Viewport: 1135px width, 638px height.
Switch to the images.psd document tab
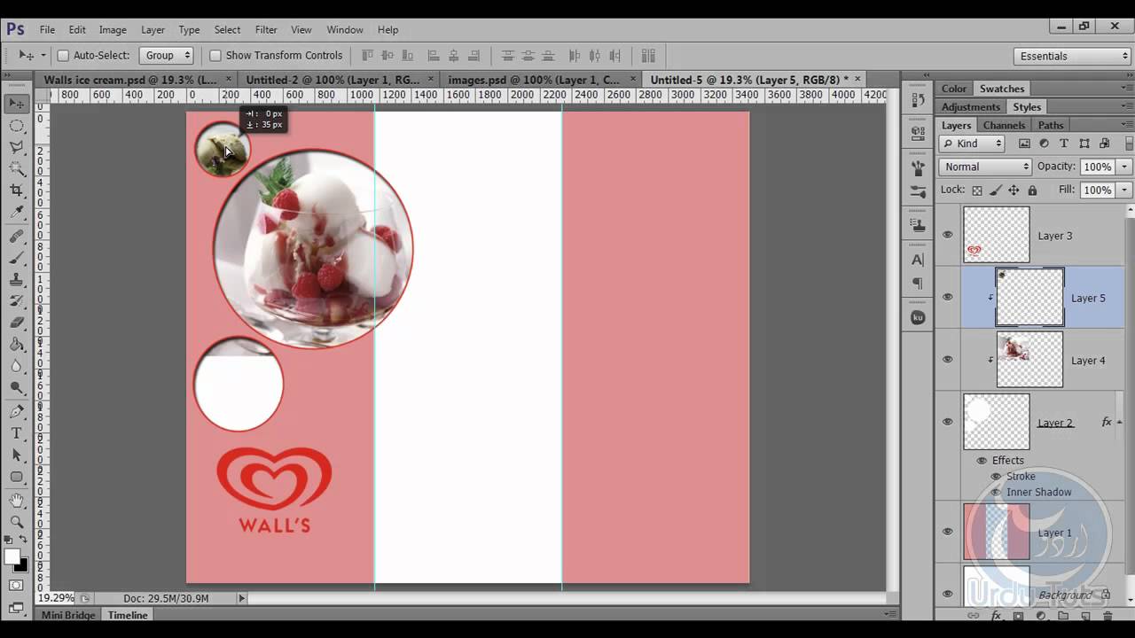[540, 80]
